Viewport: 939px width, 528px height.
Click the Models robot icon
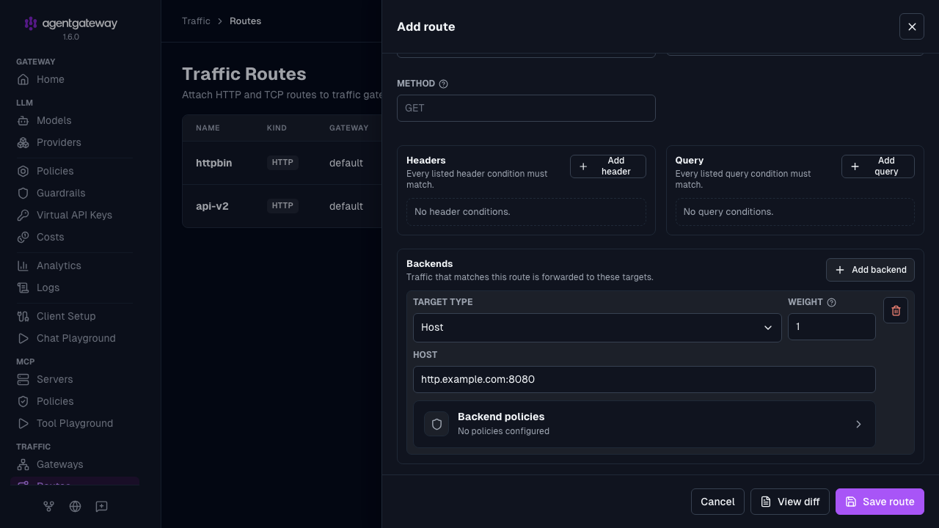(x=23, y=120)
